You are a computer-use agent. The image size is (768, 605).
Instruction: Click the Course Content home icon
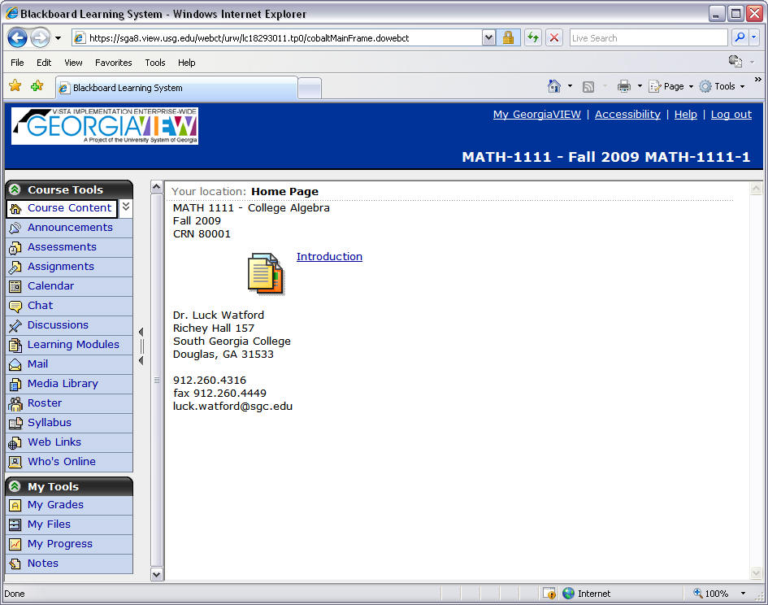click(x=15, y=209)
